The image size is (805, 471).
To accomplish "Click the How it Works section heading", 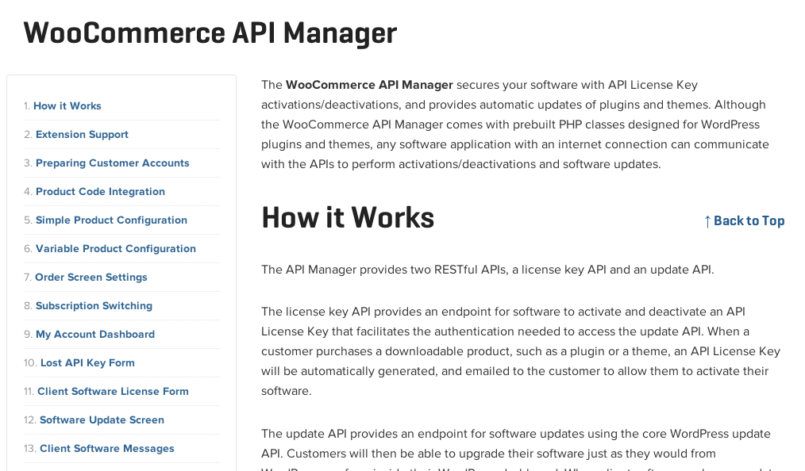I will coord(348,217).
